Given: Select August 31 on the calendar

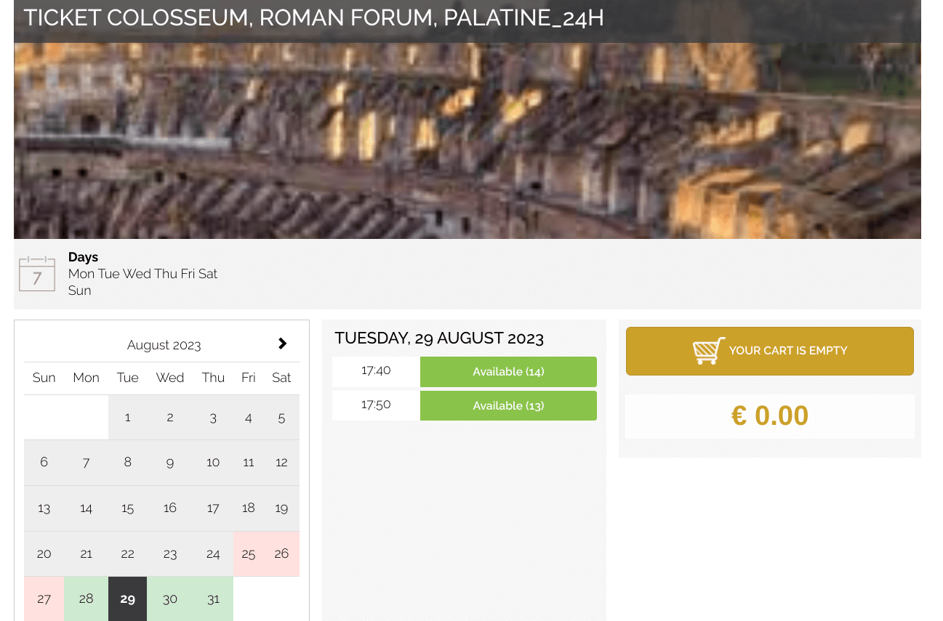Looking at the screenshot, I should pyautogui.click(x=213, y=598).
